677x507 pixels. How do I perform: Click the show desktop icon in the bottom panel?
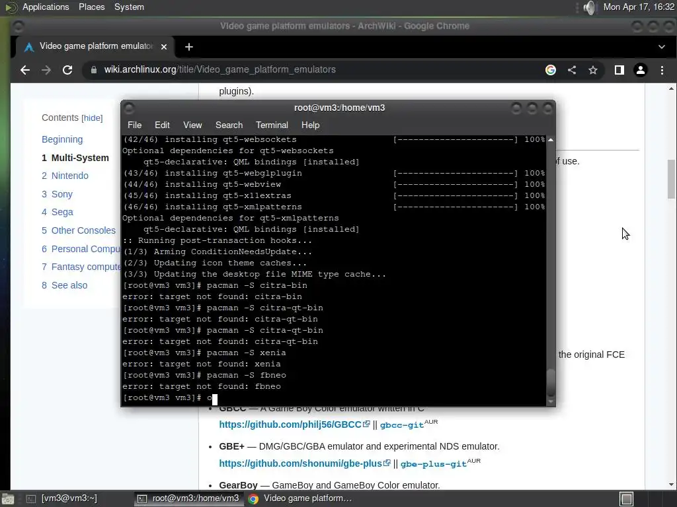[x=8, y=499]
